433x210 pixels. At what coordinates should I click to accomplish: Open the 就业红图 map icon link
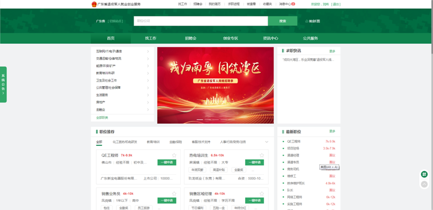pyautogui.click(x=313, y=21)
